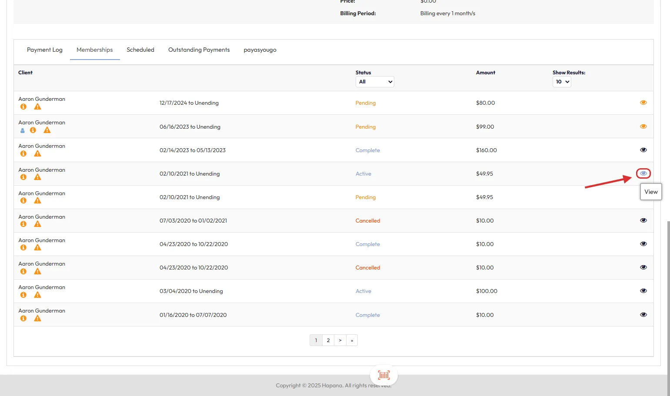Click eye icon for 01/16/2020 complete membership

pos(643,315)
